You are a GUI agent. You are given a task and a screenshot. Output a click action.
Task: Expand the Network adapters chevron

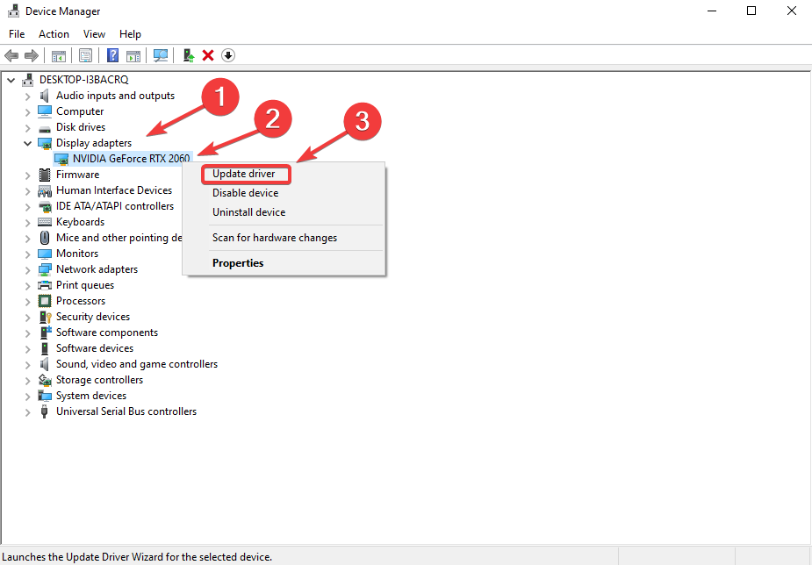(27, 269)
